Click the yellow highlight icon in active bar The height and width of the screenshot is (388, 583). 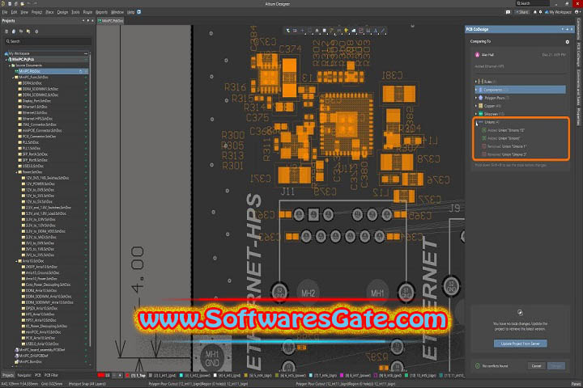click(346, 31)
